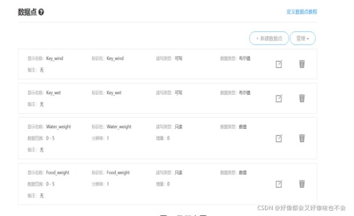Click the Food_weight display name
The height and width of the screenshot is (216, 354).
58,173
